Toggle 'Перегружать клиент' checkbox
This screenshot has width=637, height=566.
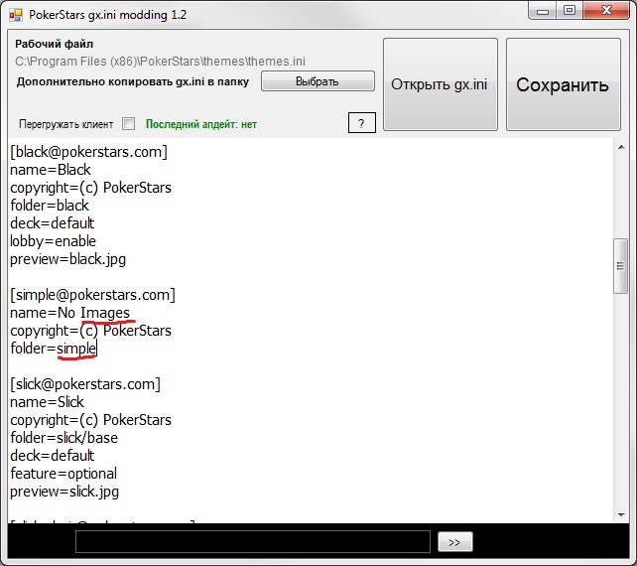[128, 123]
